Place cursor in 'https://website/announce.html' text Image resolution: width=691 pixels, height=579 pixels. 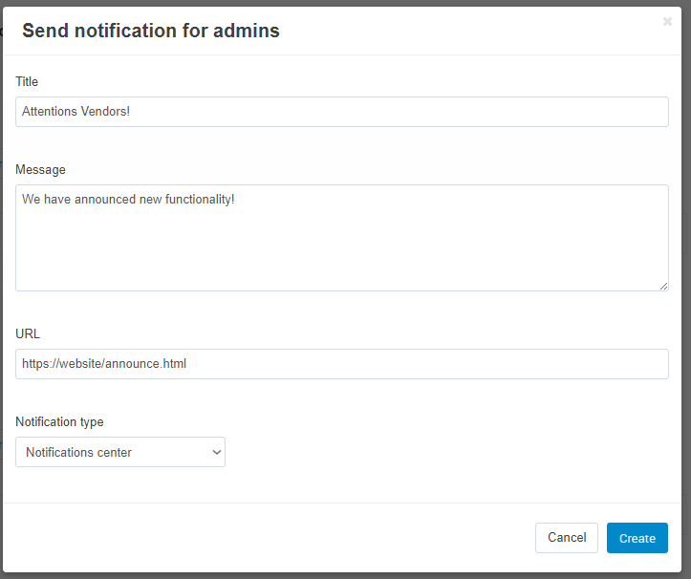(104, 363)
